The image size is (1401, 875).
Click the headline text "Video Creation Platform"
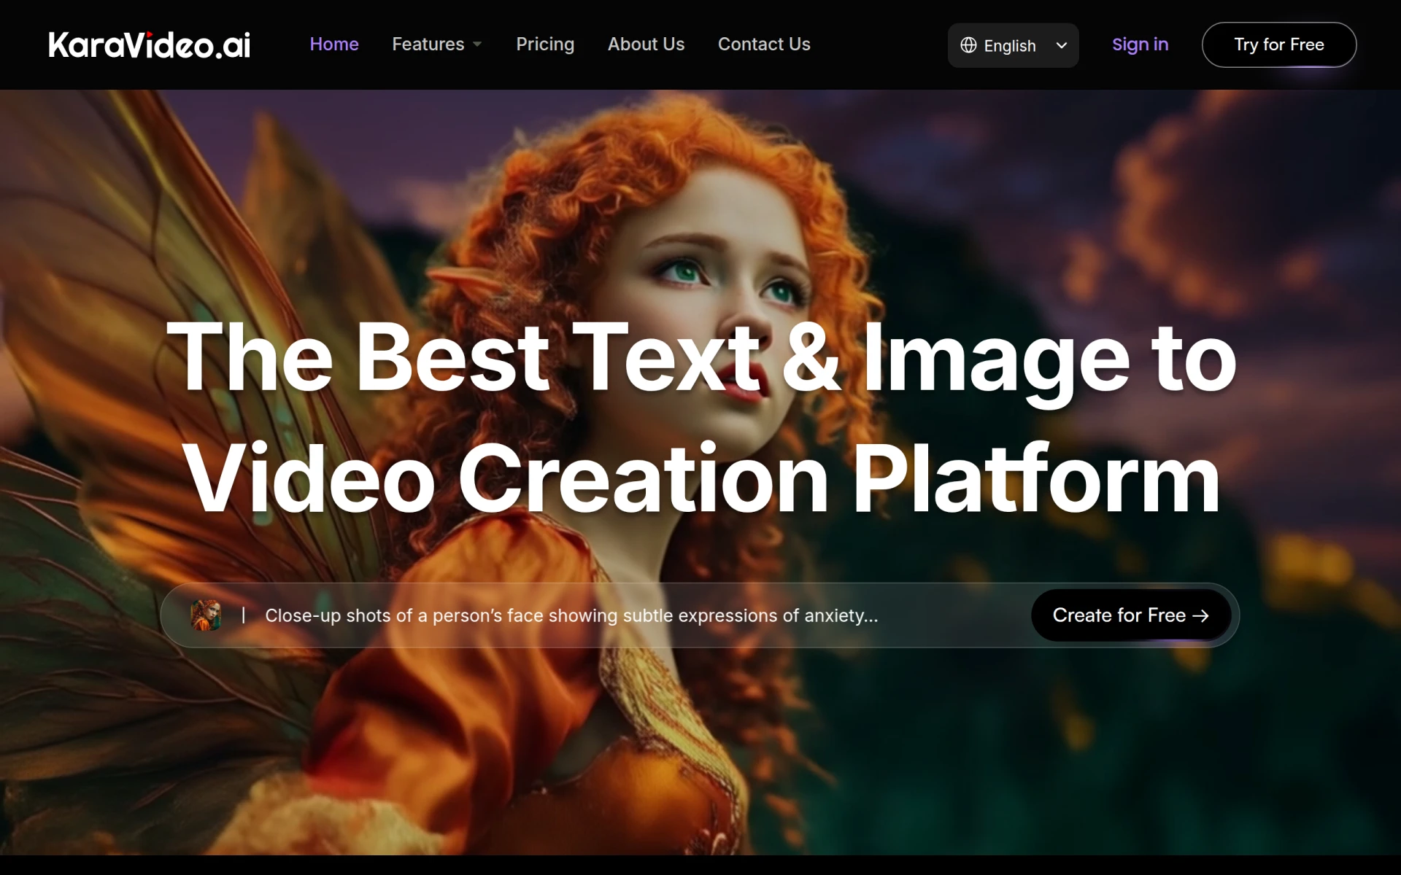click(701, 479)
